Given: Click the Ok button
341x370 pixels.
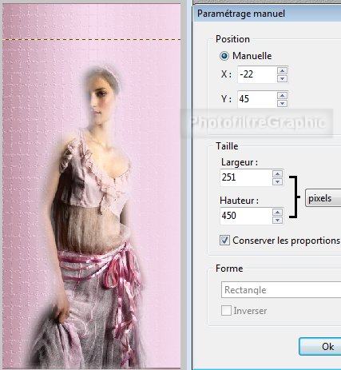Looking at the screenshot, I should (x=320, y=347).
